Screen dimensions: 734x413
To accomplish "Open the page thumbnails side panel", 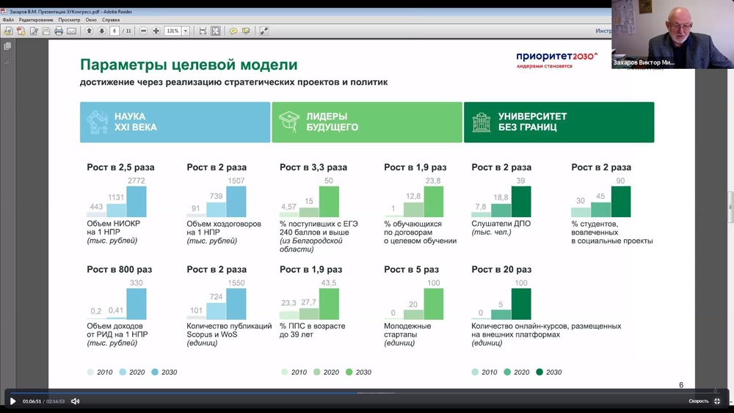I will point(8,46).
